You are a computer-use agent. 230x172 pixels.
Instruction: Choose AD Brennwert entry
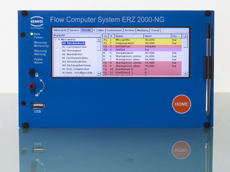(72, 51)
